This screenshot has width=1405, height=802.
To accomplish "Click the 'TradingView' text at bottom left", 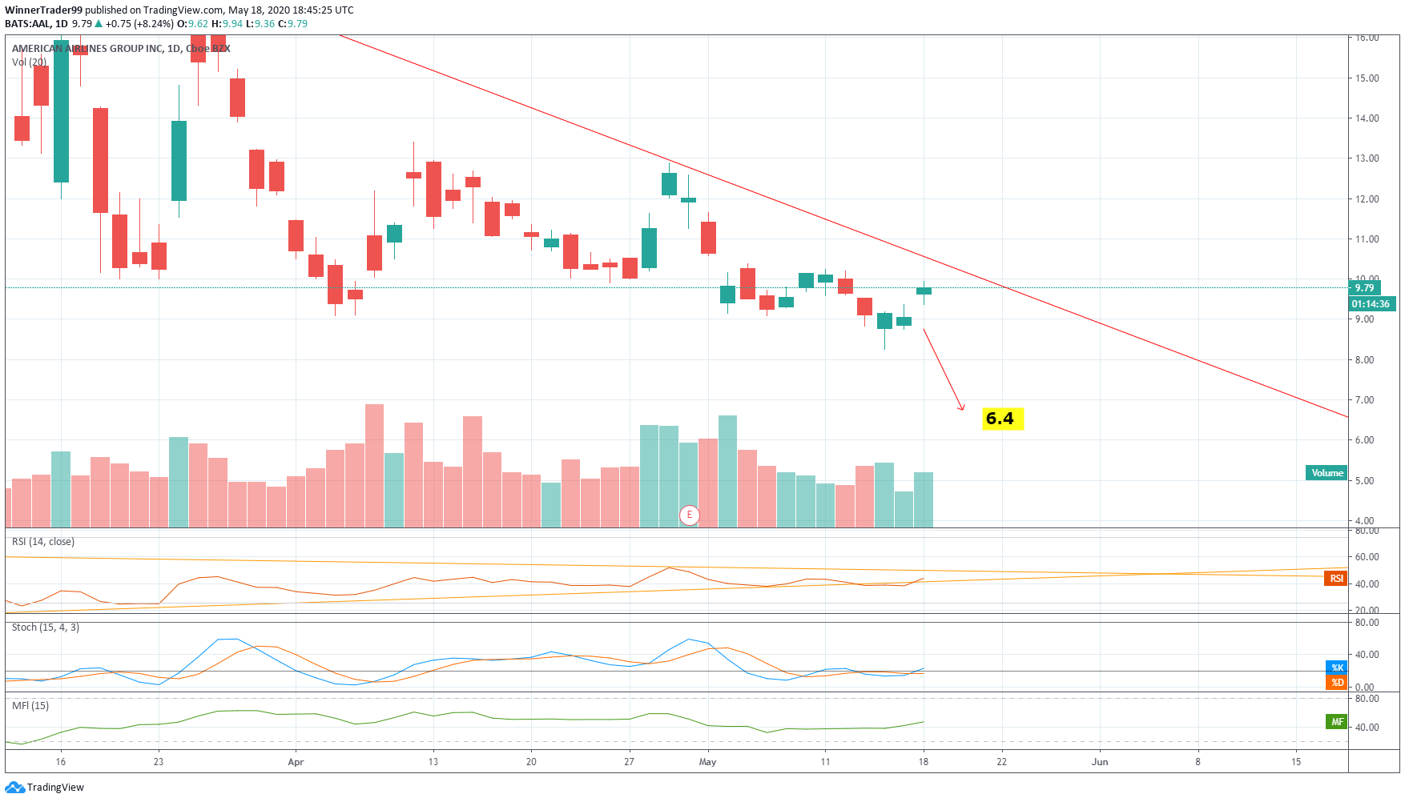I will (55, 788).
